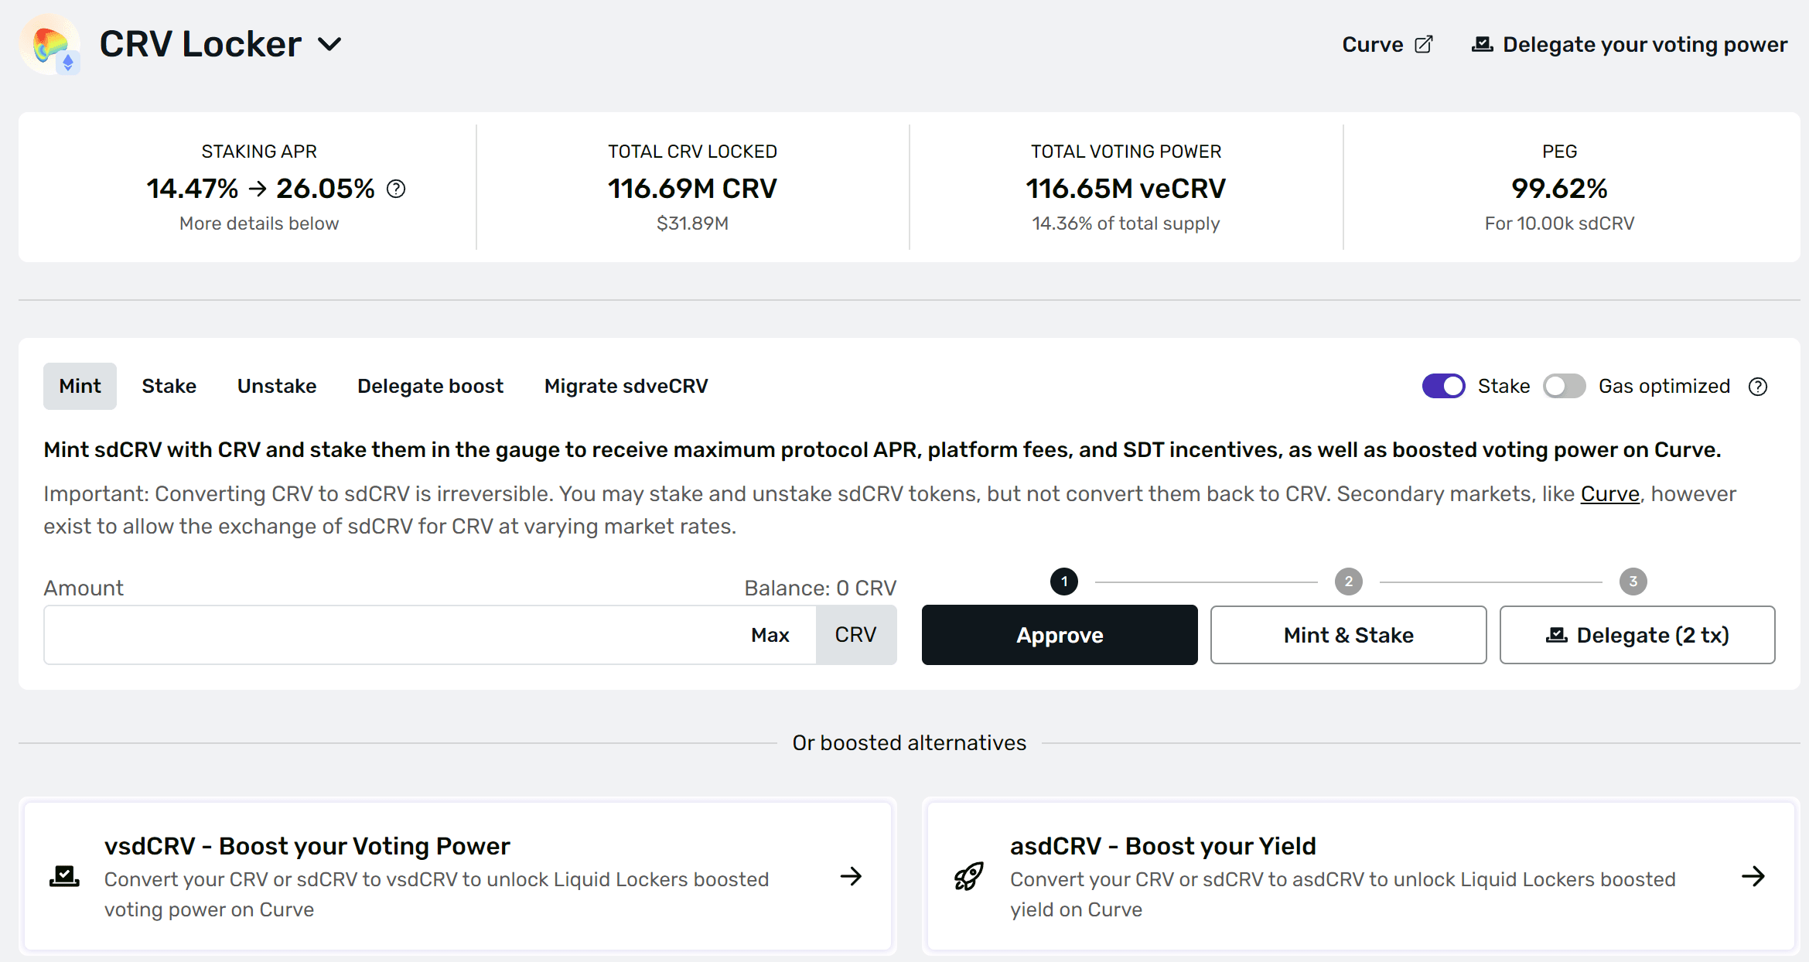Viewport: 1809px width, 962px height.
Task: Click the CRV token label in input
Action: click(x=855, y=635)
